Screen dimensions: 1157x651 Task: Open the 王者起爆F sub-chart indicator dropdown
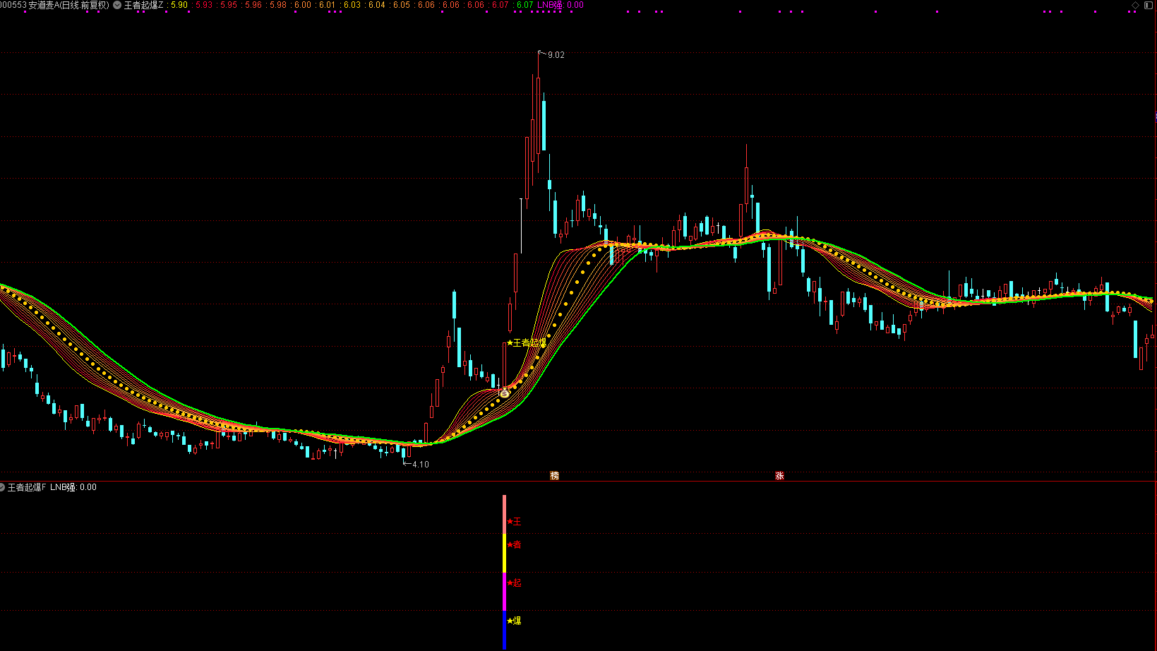2,487
